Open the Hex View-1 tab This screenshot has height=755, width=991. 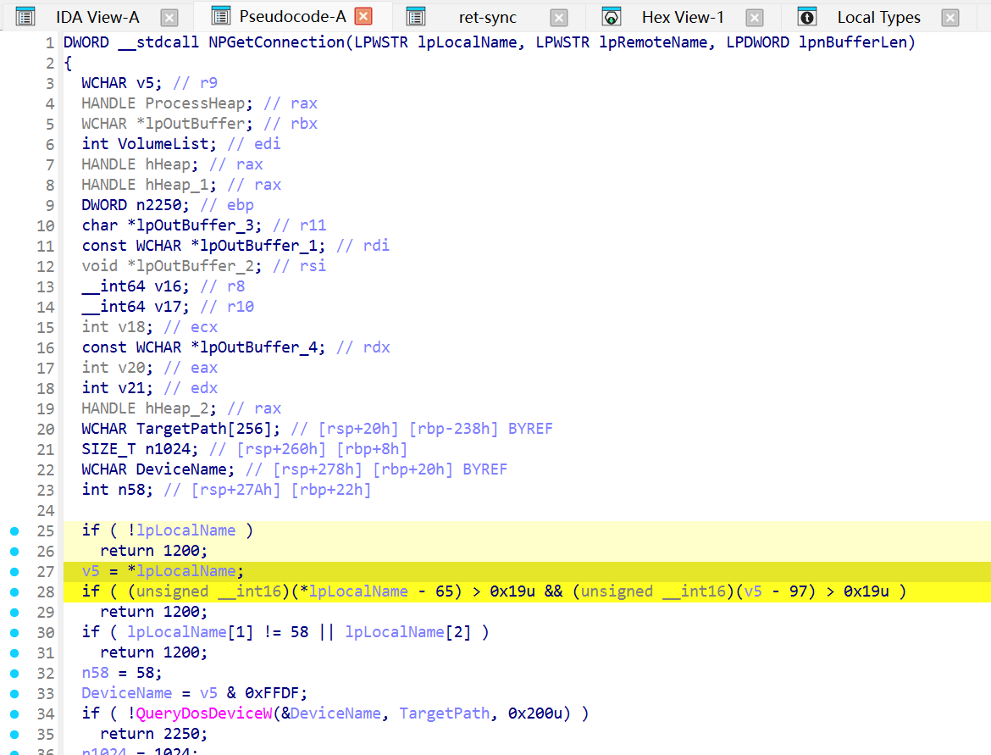tap(683, 18)
